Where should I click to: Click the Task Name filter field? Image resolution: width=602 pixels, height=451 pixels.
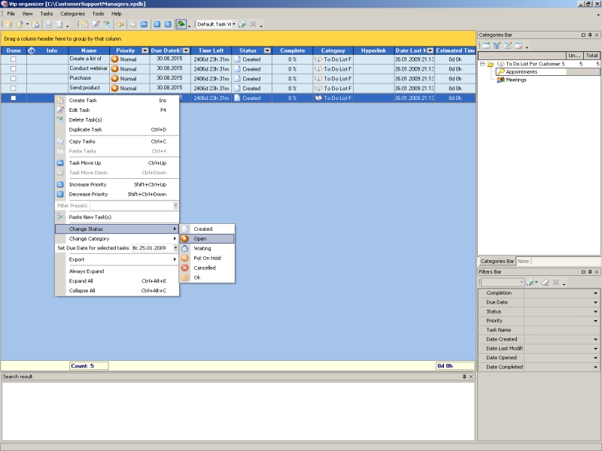point(561,330)
